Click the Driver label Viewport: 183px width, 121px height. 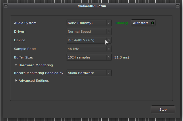click(x=19, y=32)
